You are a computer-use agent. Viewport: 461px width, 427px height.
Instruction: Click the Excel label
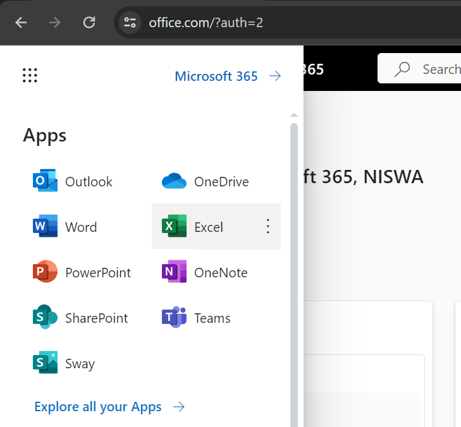point(209,227)
